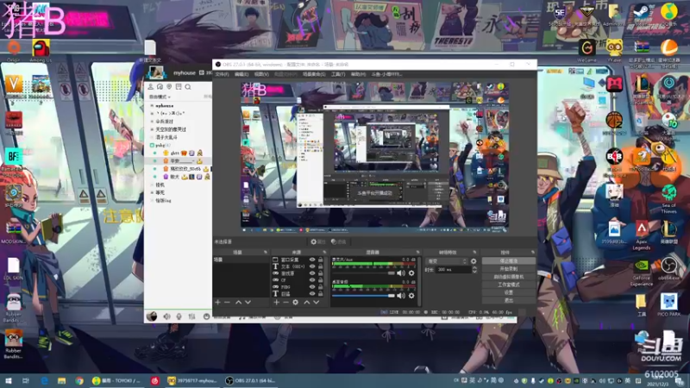Image resolution: width=690 pixels, height=388 pixels.
Task: Hide the 文本 (GDI+) source with its eye icon
Action: click(312, 266)
